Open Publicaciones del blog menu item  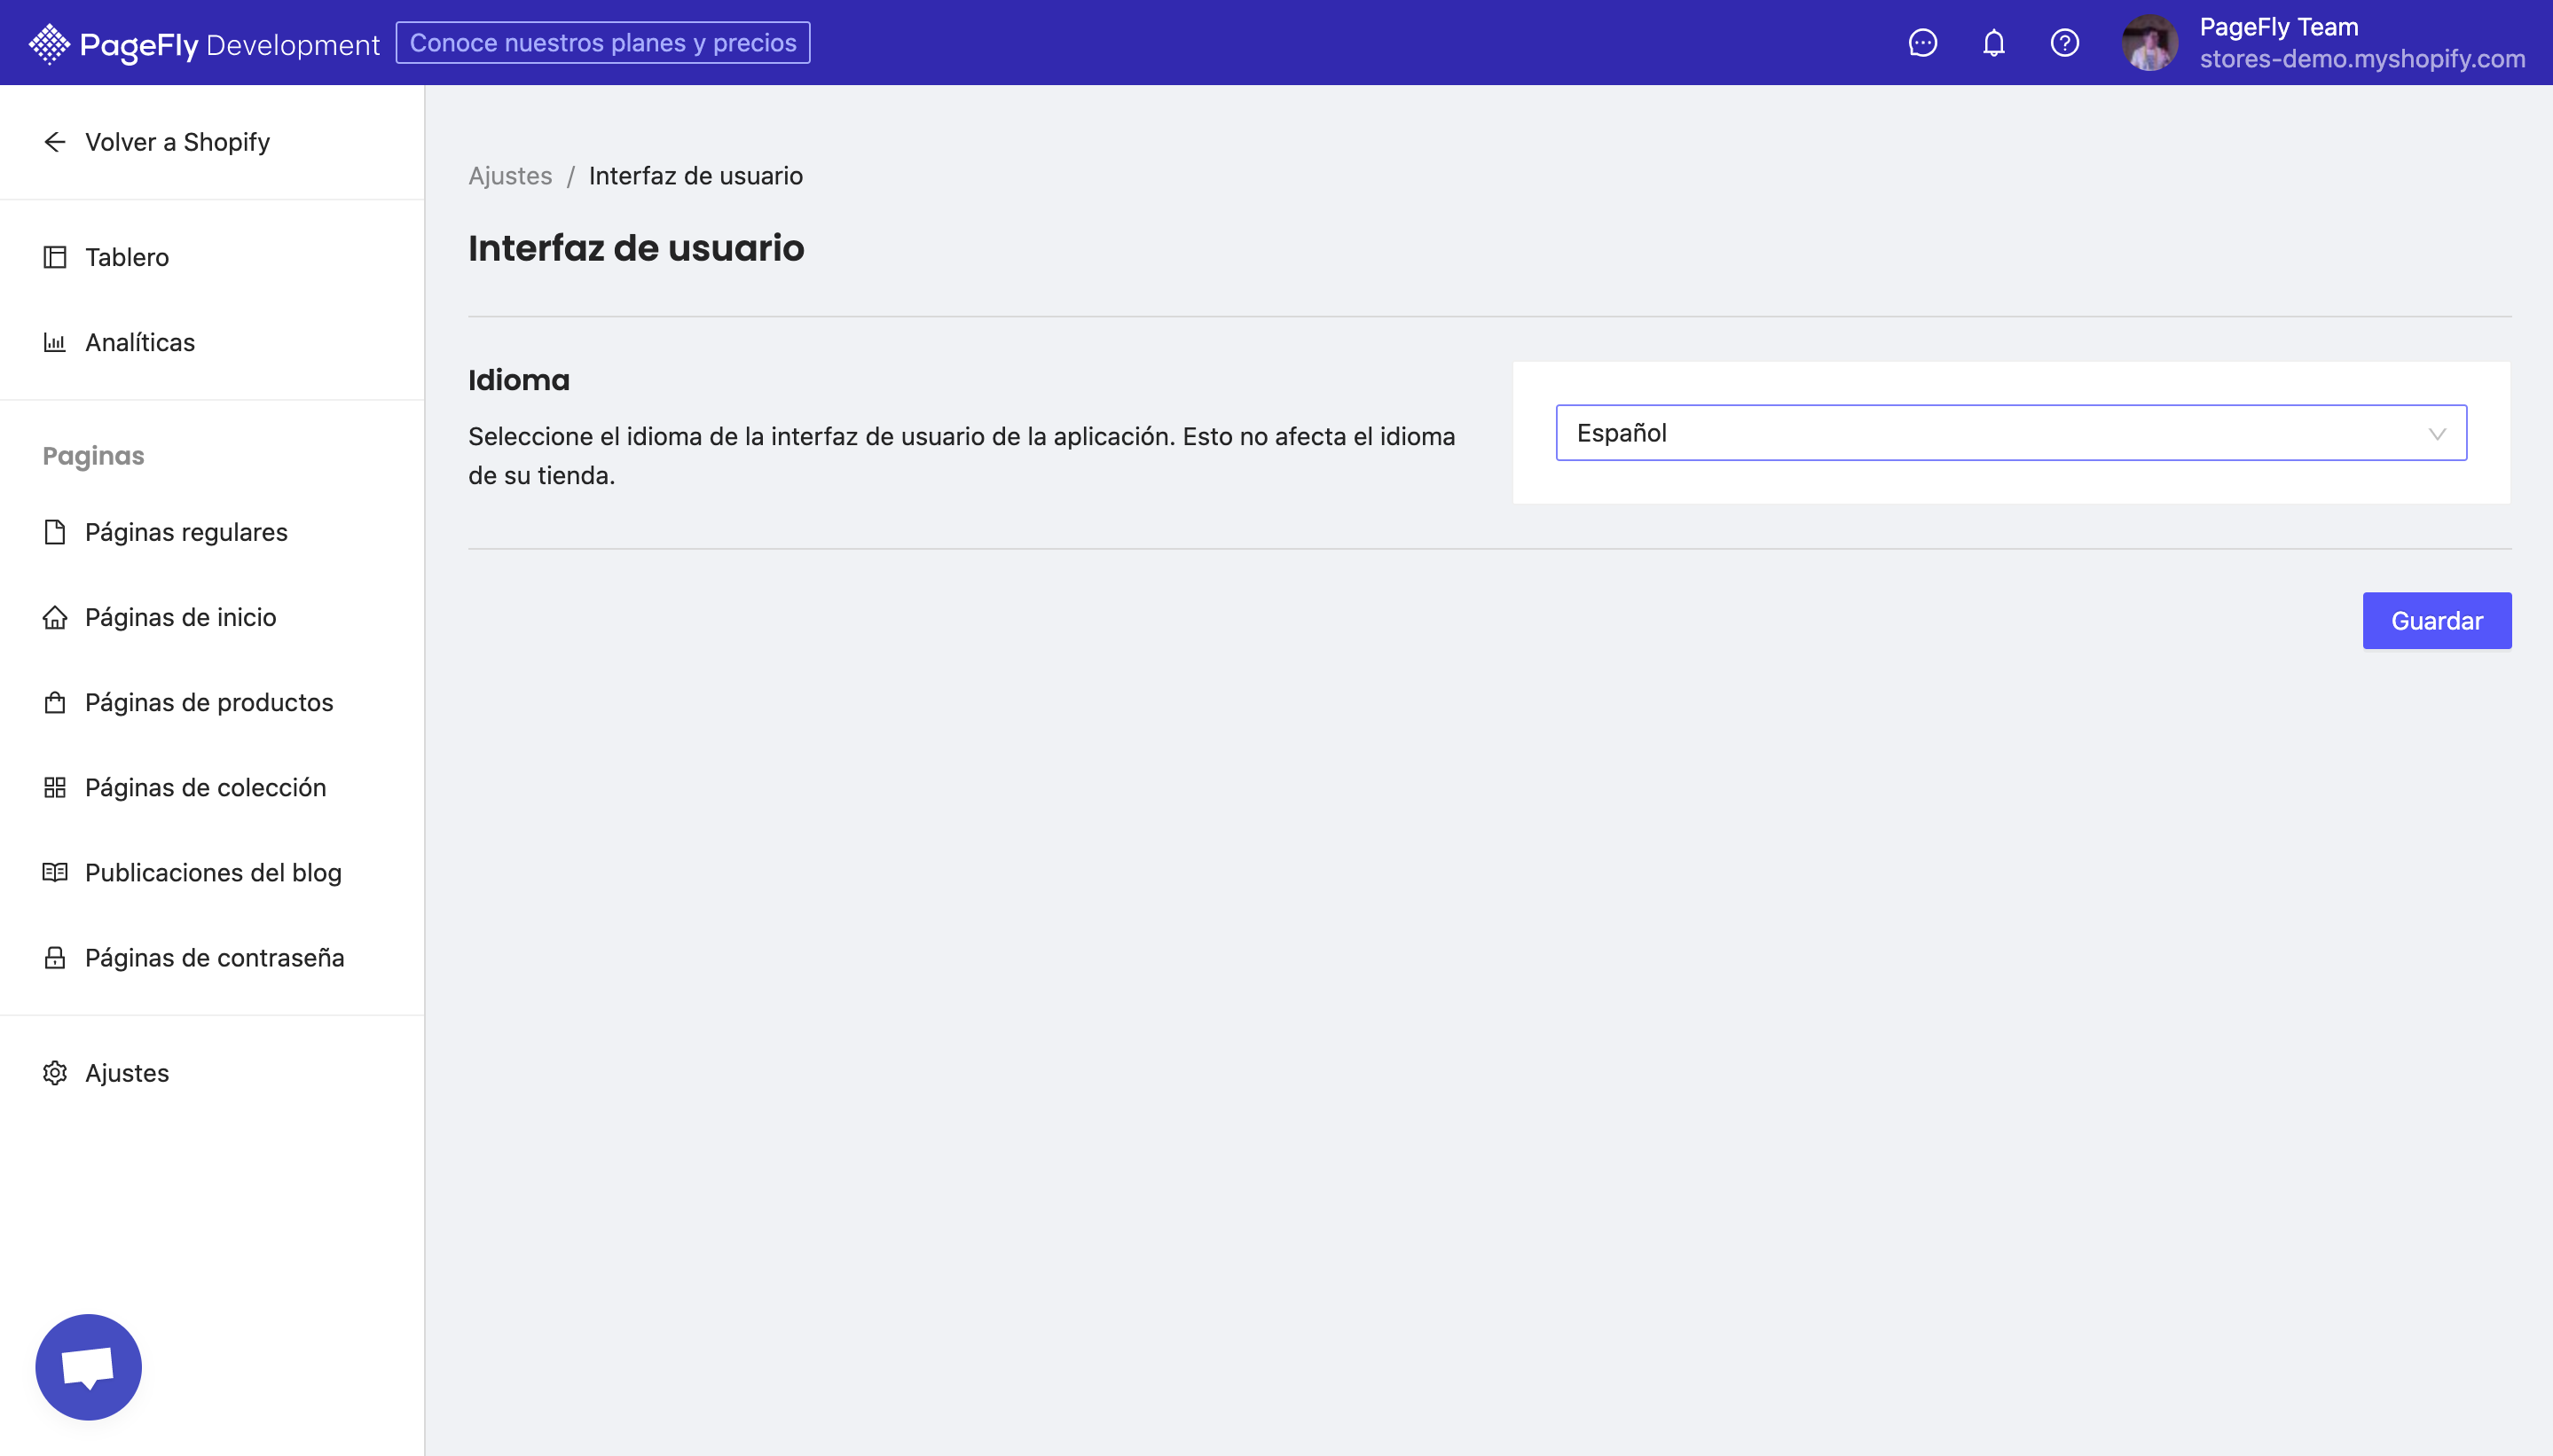tap(212, 872)
